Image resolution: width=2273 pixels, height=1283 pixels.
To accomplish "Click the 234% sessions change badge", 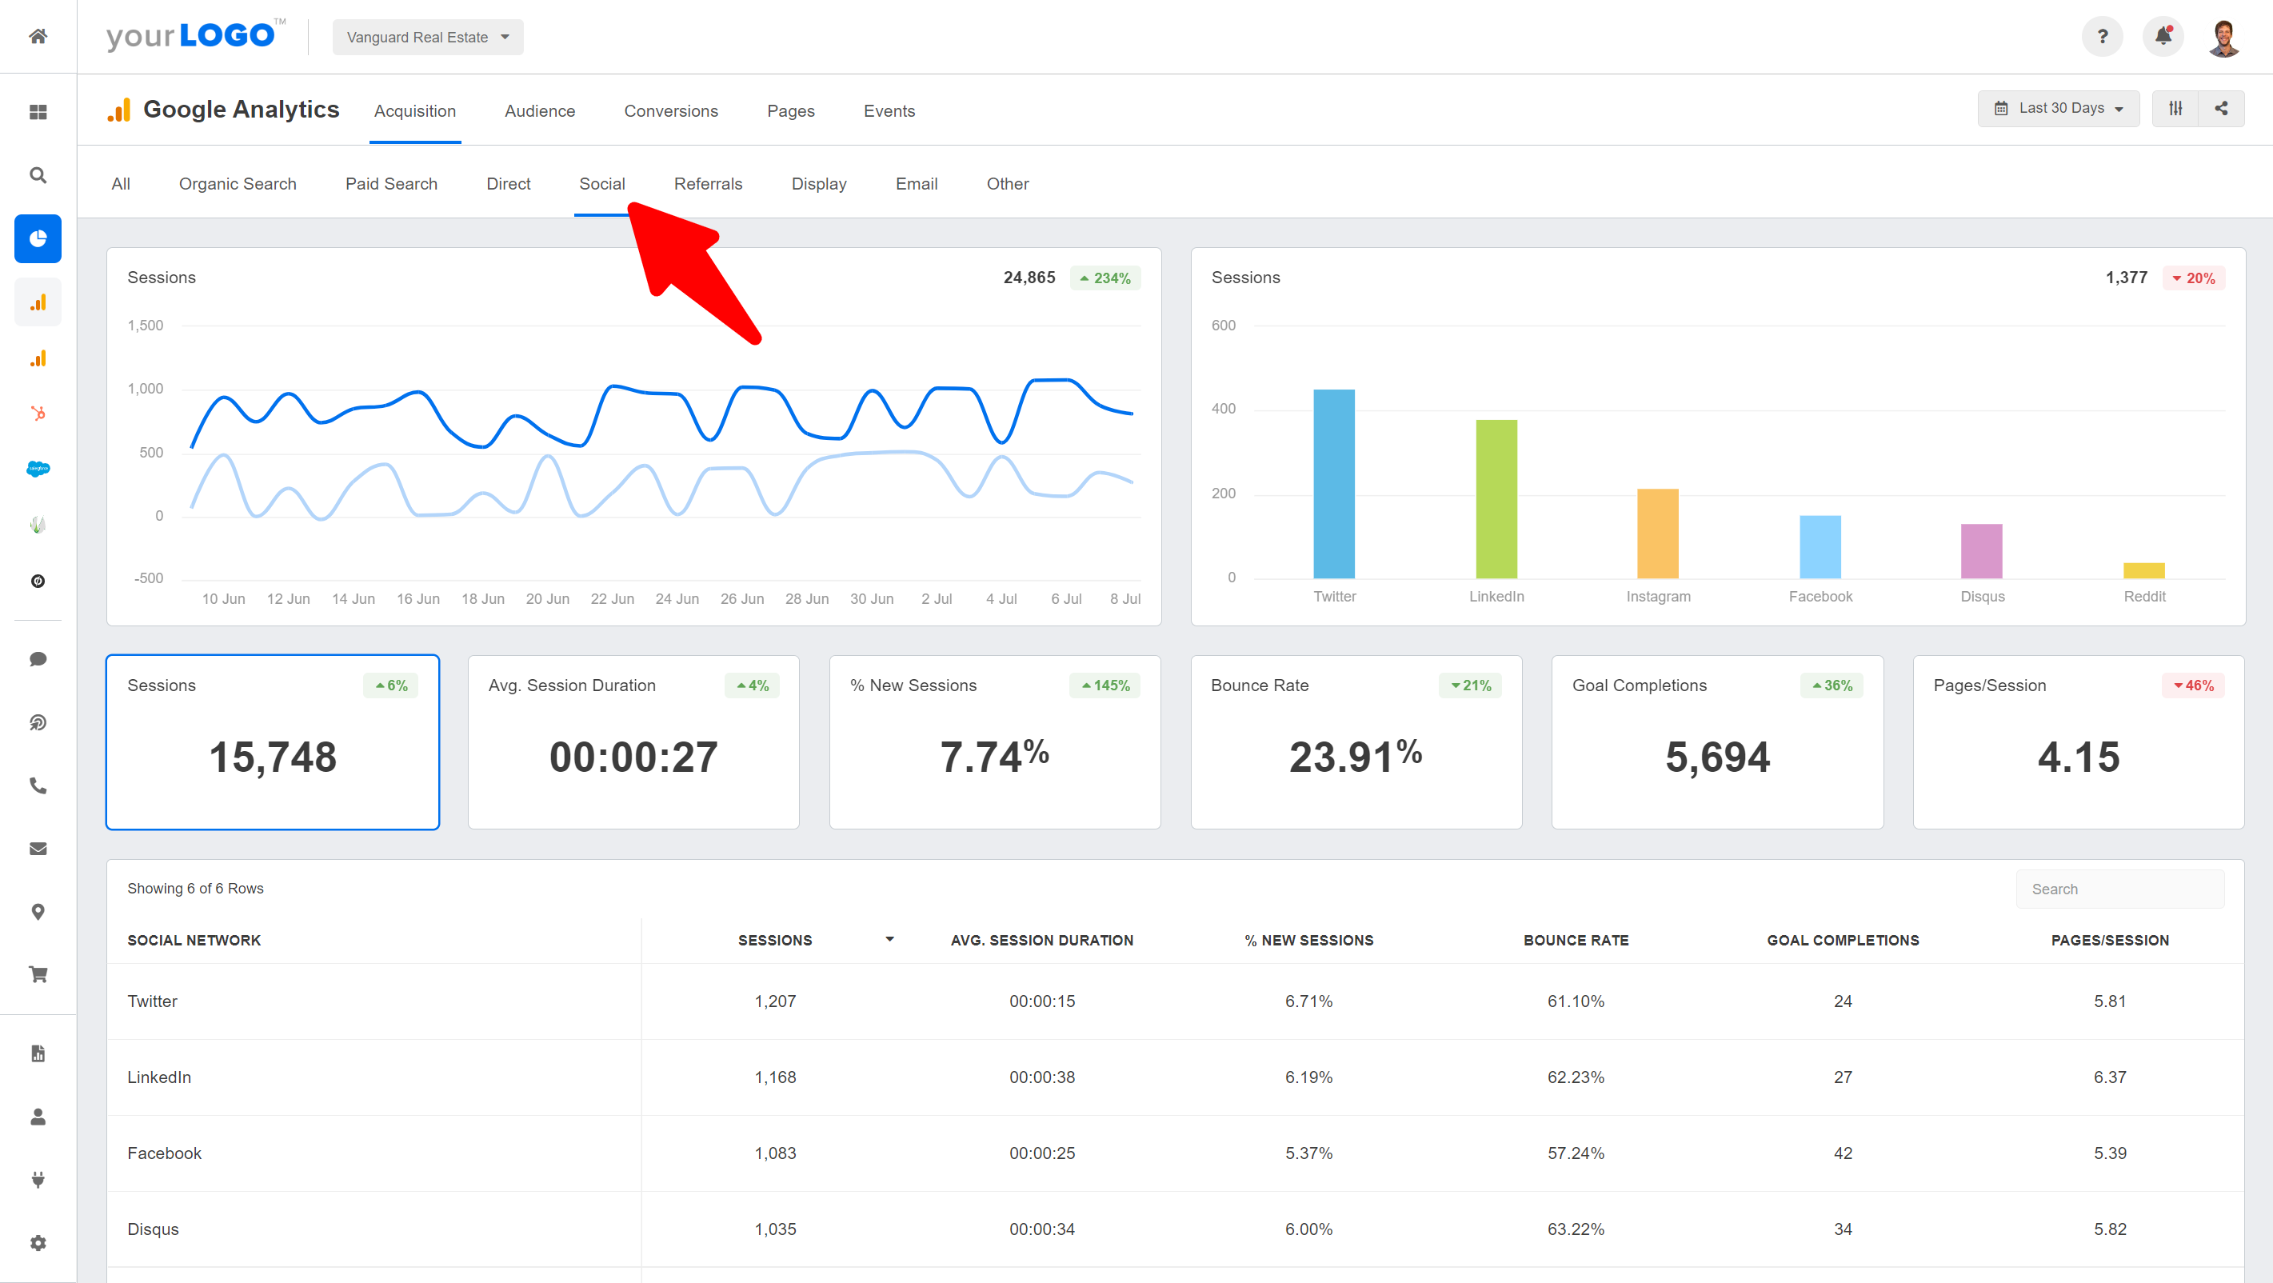I will pos(1105,278).
